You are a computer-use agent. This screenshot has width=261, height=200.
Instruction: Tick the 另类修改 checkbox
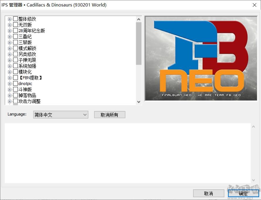(x=16, y=54)
